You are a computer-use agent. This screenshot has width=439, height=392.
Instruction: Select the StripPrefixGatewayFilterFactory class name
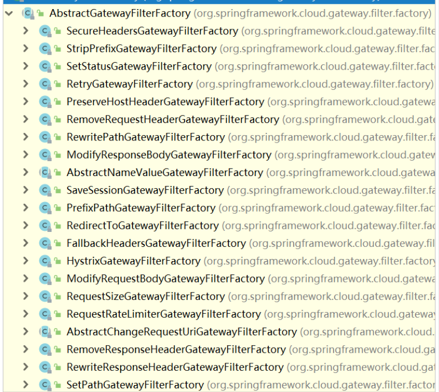point(142,49)
